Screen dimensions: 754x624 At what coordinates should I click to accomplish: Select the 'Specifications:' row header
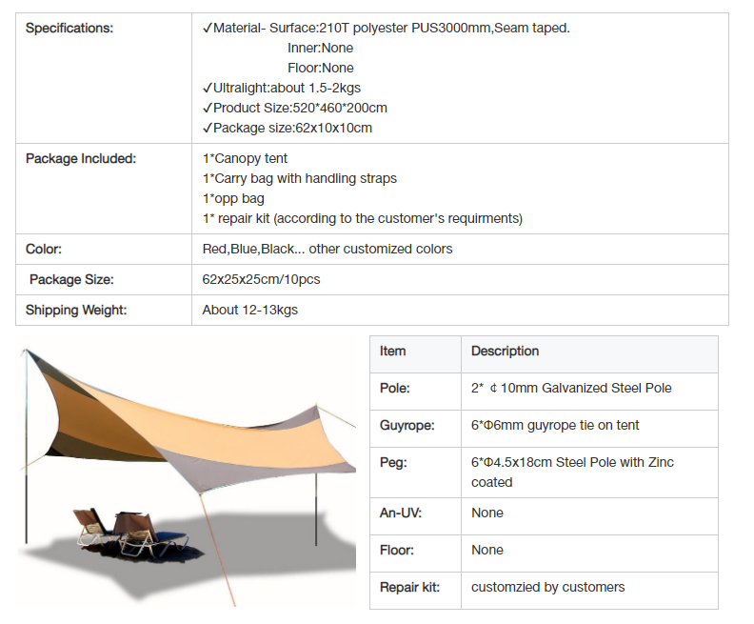click(69, 29)
